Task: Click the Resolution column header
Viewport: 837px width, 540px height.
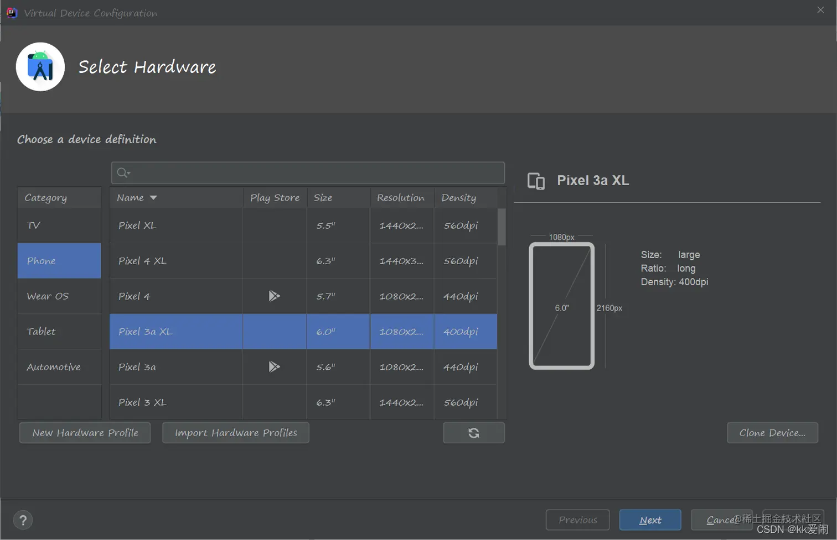Action: [x=402, y=197]
